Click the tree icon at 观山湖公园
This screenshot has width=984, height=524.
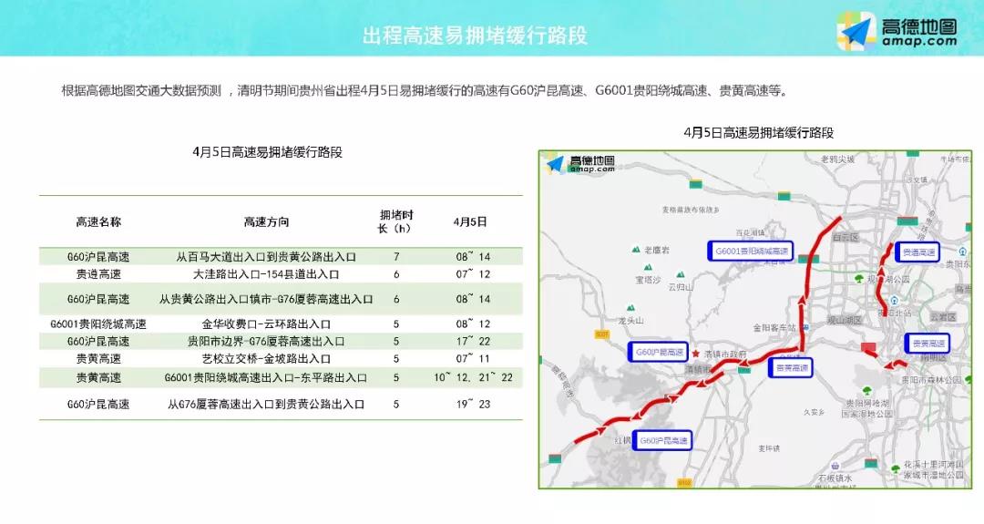coord(859,278)
